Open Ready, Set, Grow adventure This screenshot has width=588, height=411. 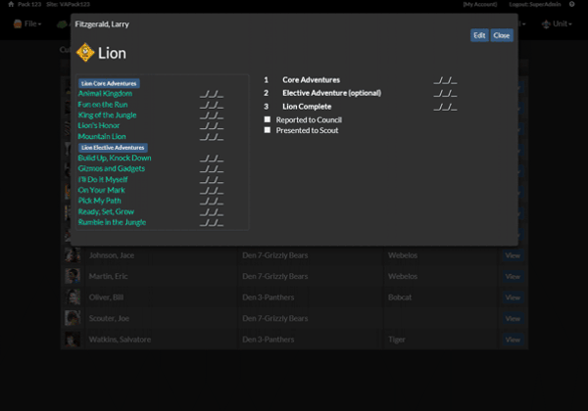click(106, 211)
